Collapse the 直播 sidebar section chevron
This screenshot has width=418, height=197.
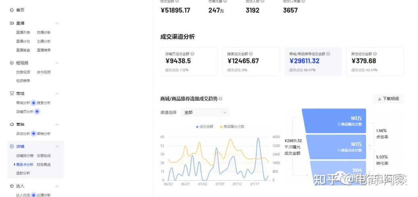coord(57,23)
